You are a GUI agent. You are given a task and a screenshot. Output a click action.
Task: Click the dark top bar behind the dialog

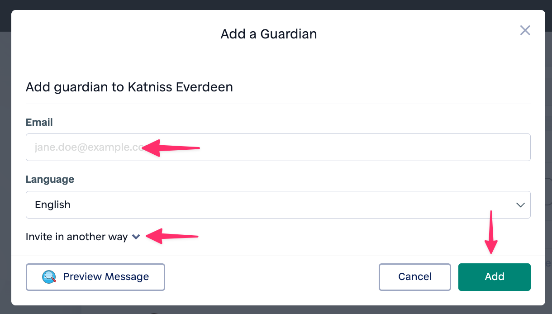[x=276, y=5]
